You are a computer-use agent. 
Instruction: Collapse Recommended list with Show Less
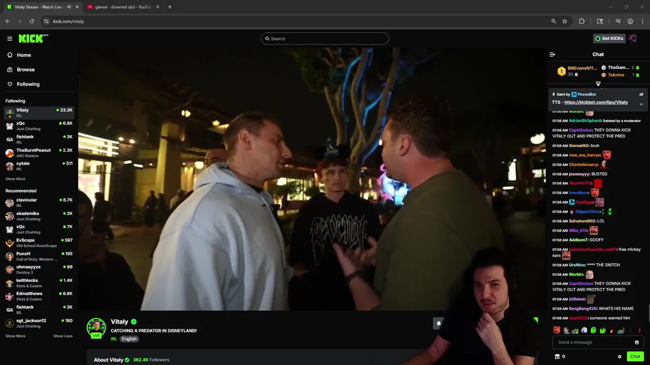(x=63, y=336)
